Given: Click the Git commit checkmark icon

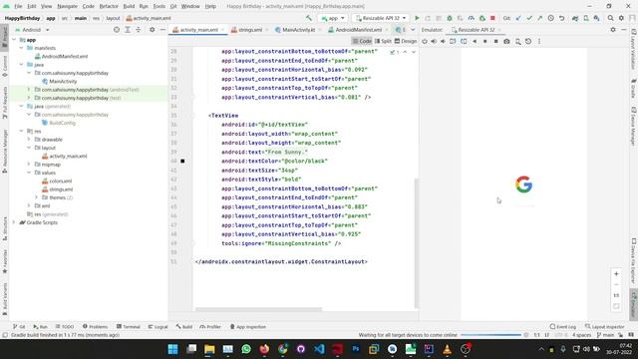Looking at the screenshot, I should coord(529,18).
